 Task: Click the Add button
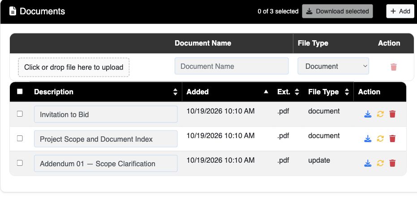pyautogui.click(x=400, y=11)
